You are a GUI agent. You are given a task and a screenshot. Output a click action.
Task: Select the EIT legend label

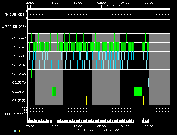21,131
